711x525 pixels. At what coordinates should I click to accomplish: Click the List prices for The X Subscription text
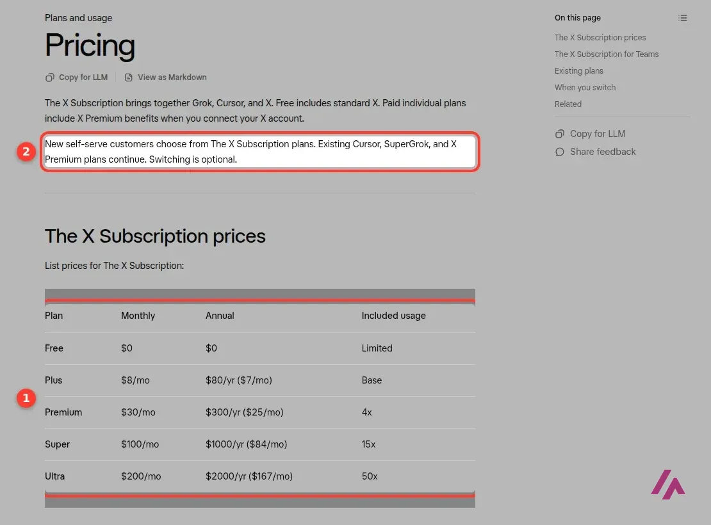coord(114,266)
